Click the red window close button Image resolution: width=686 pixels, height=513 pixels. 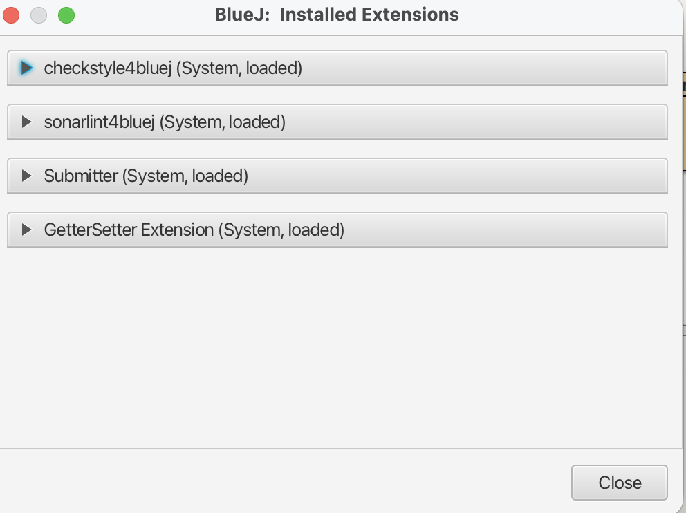click(12, 15)
